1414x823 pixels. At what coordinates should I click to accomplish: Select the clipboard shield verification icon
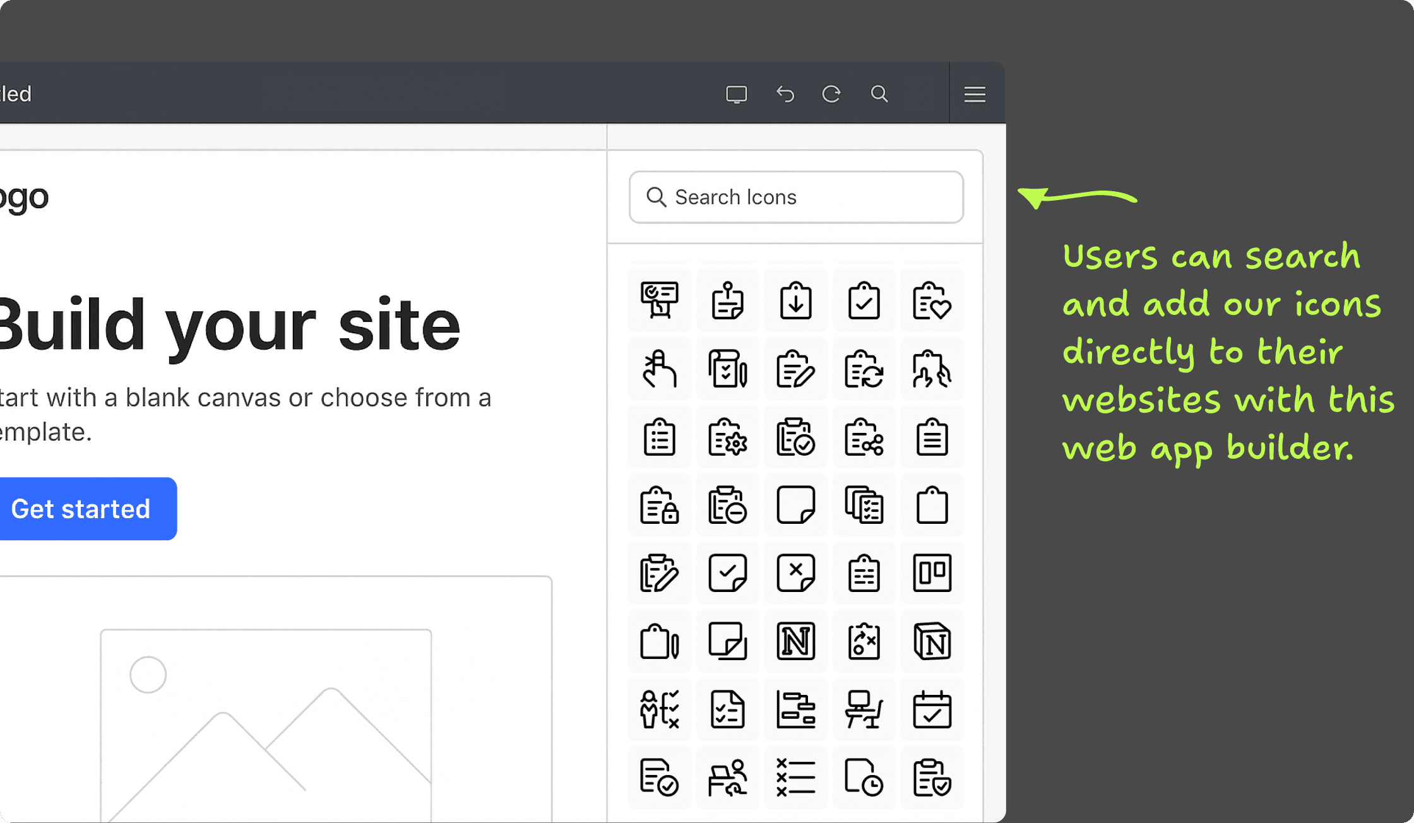coord(932,778)
